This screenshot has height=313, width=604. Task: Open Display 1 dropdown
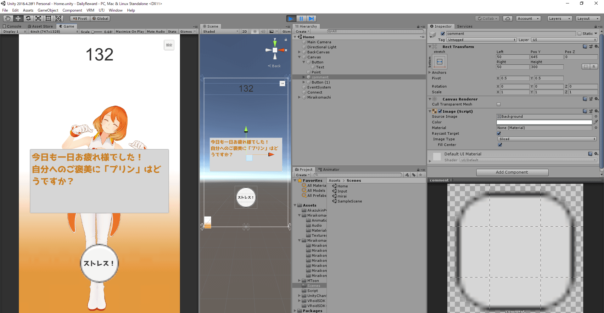point(14,31)
